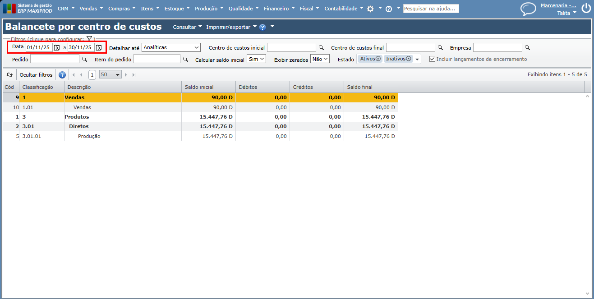Click the refresh grid icon

click(9, 75)
